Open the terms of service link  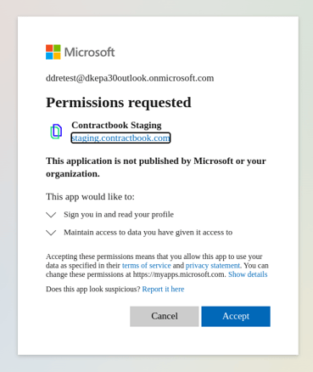147,266
